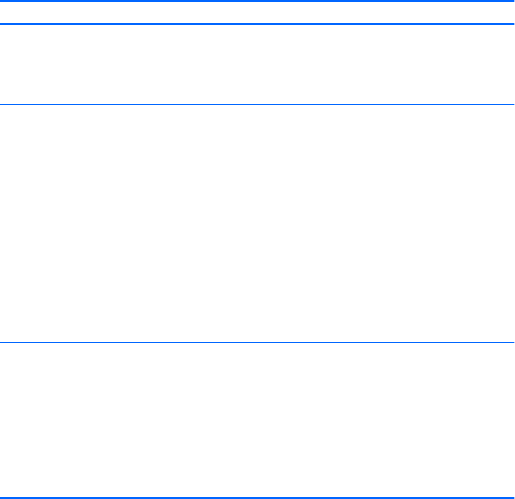Click the right end of the second body row
The image size is (515, 499).
tap(508, 164)
